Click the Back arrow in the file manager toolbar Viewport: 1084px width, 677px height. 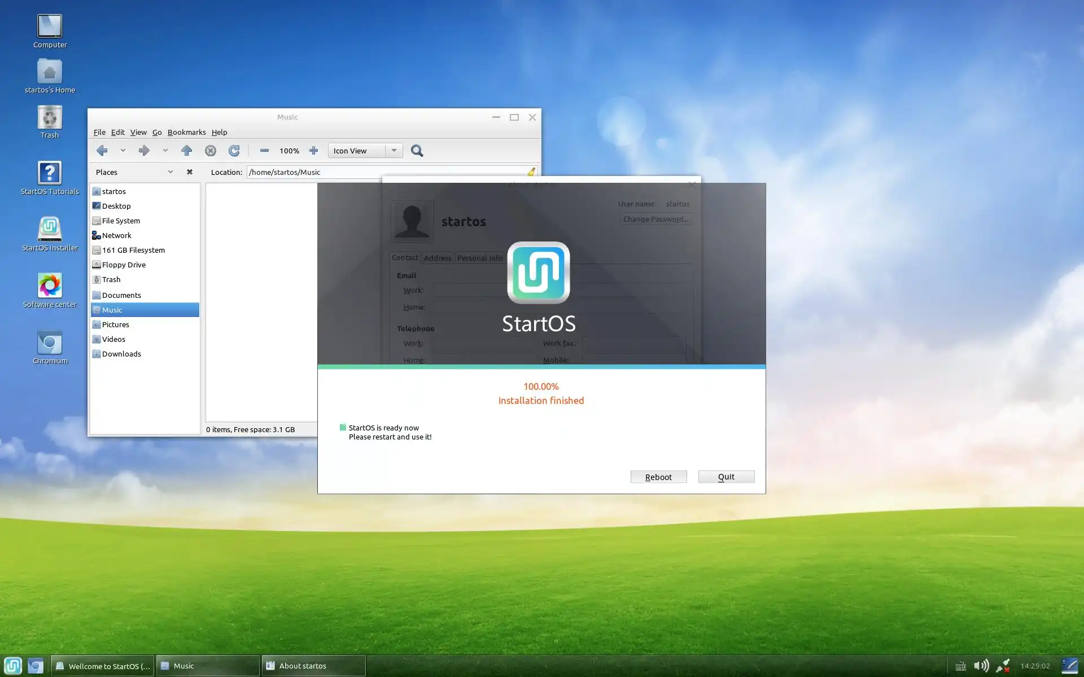tap(102, 151)
